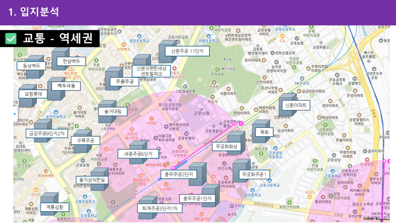
Task: Select the 산본이편한세상 센트럴파크 label
Action: point(151,71)
